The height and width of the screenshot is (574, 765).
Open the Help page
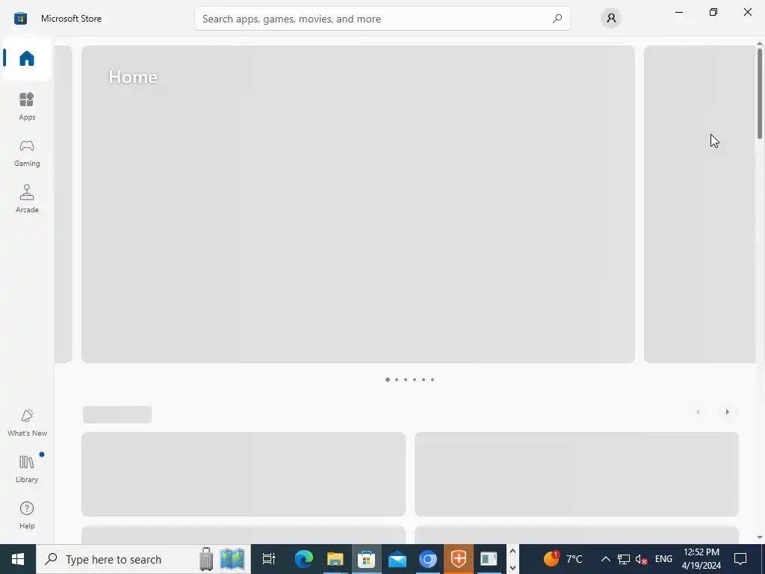pos(27,515)
